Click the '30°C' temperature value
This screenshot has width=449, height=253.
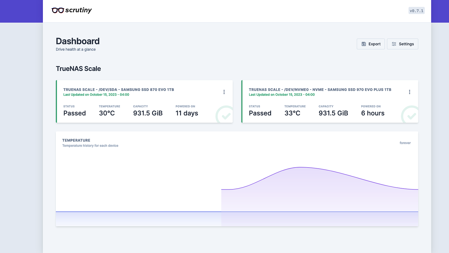(x=107, y=113)
